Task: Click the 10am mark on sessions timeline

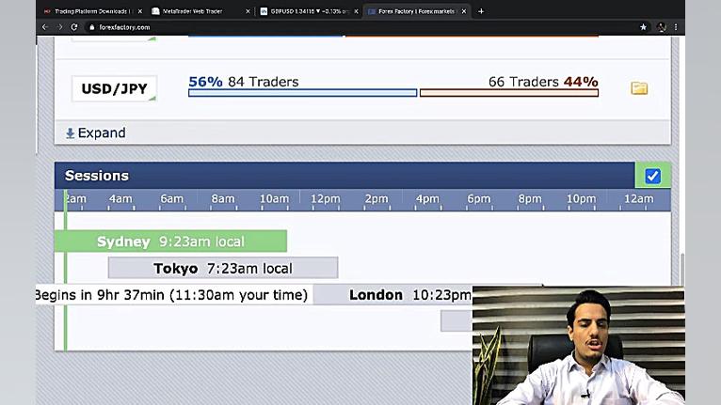Action: click(x=274, y=199)
